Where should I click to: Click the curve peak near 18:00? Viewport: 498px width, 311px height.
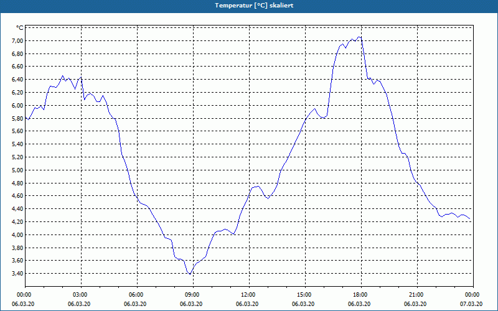[359, 37]
